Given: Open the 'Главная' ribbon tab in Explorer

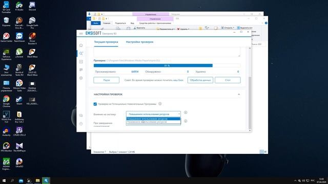Looking at the screenshot, I should tap(107, 23).
